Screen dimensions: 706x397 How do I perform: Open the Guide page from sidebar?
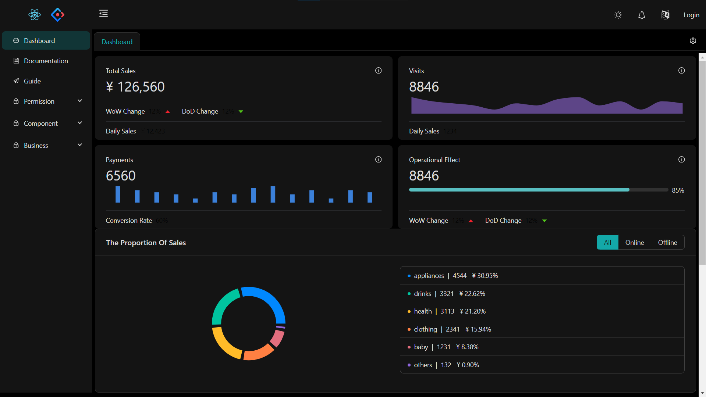(x=32, y=81)
